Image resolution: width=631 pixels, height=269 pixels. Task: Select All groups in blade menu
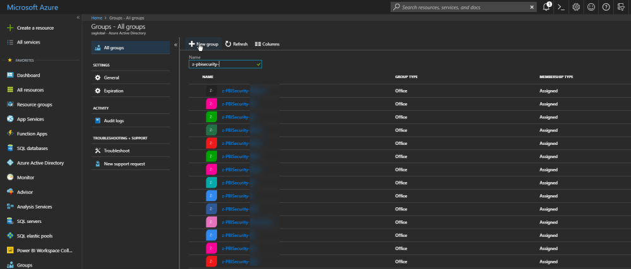(131, 48)
